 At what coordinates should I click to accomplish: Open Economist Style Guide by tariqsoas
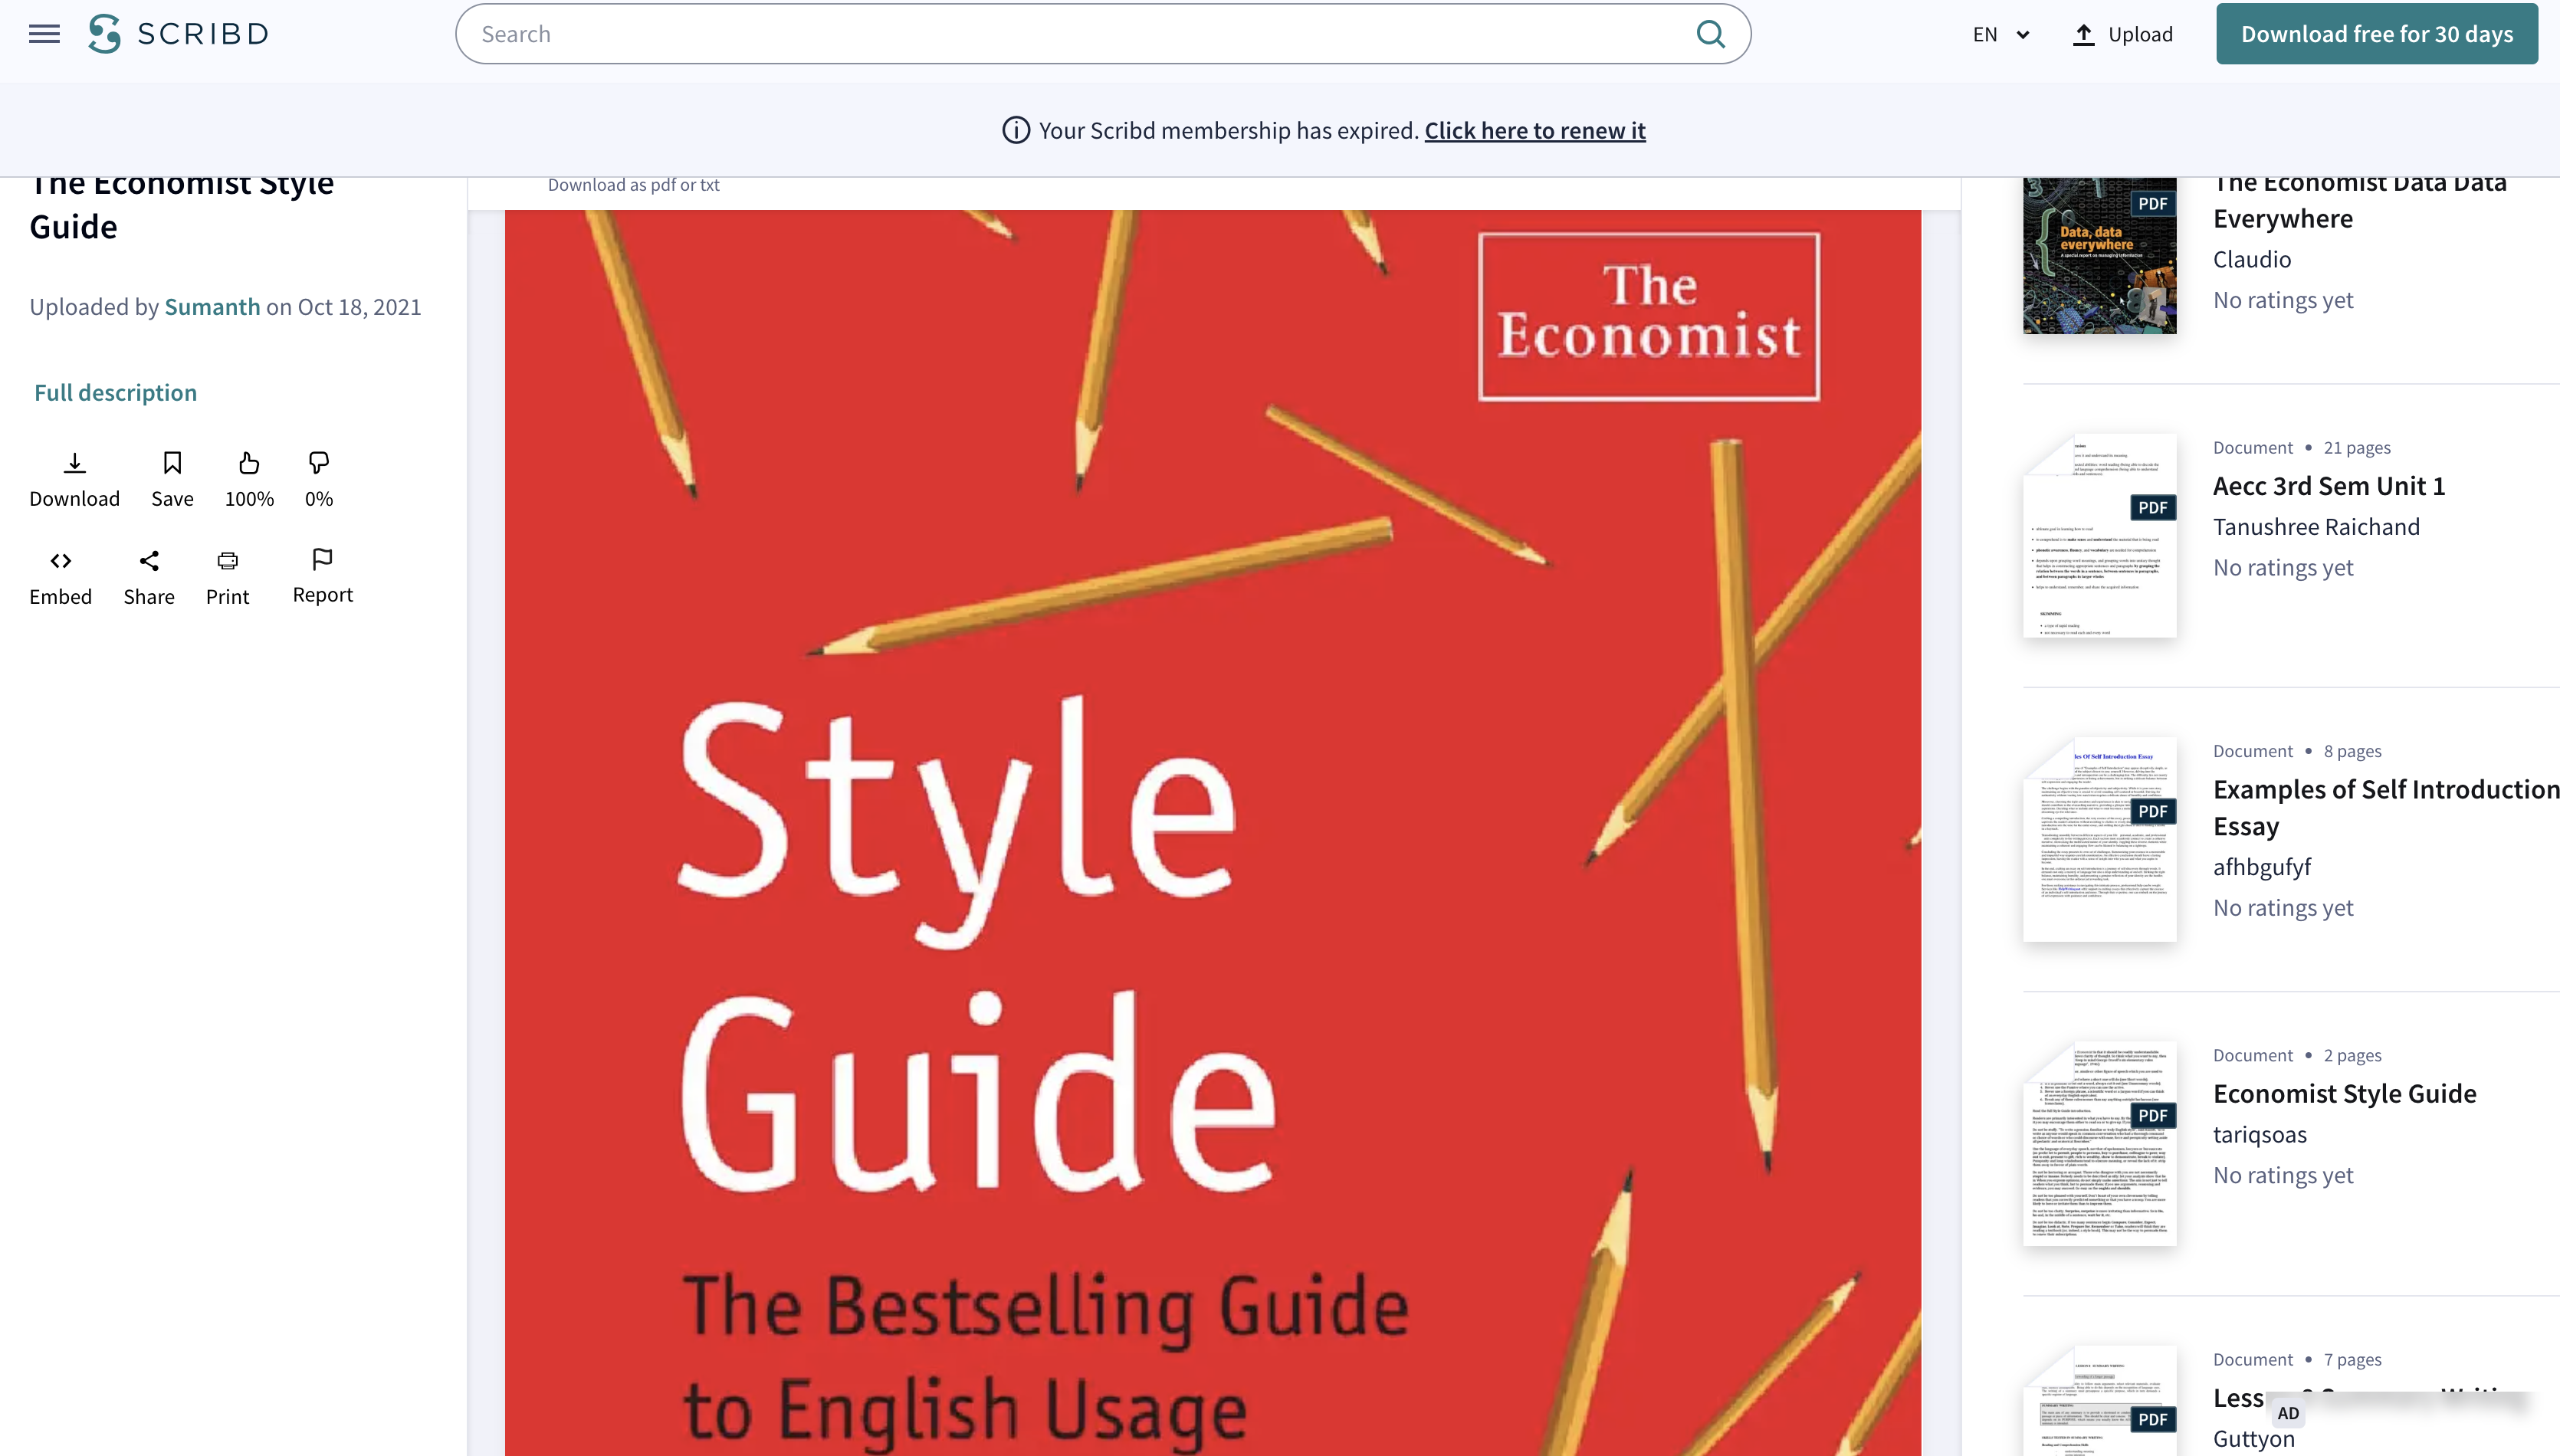coord(2344,1093)
